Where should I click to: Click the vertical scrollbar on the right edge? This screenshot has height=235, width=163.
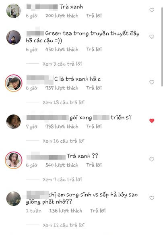[162, 47]
